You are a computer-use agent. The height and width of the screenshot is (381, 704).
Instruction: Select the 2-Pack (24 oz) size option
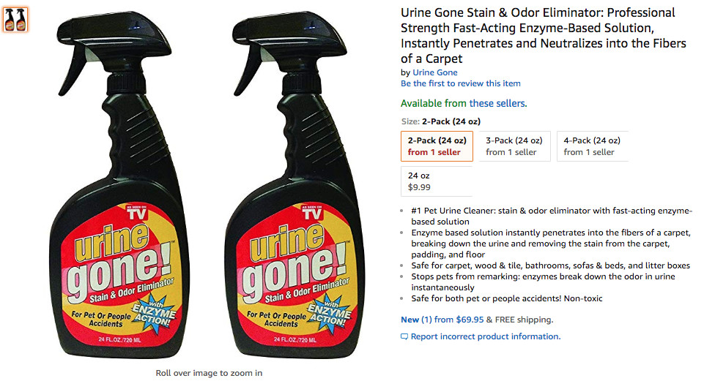tap(437, 146)
